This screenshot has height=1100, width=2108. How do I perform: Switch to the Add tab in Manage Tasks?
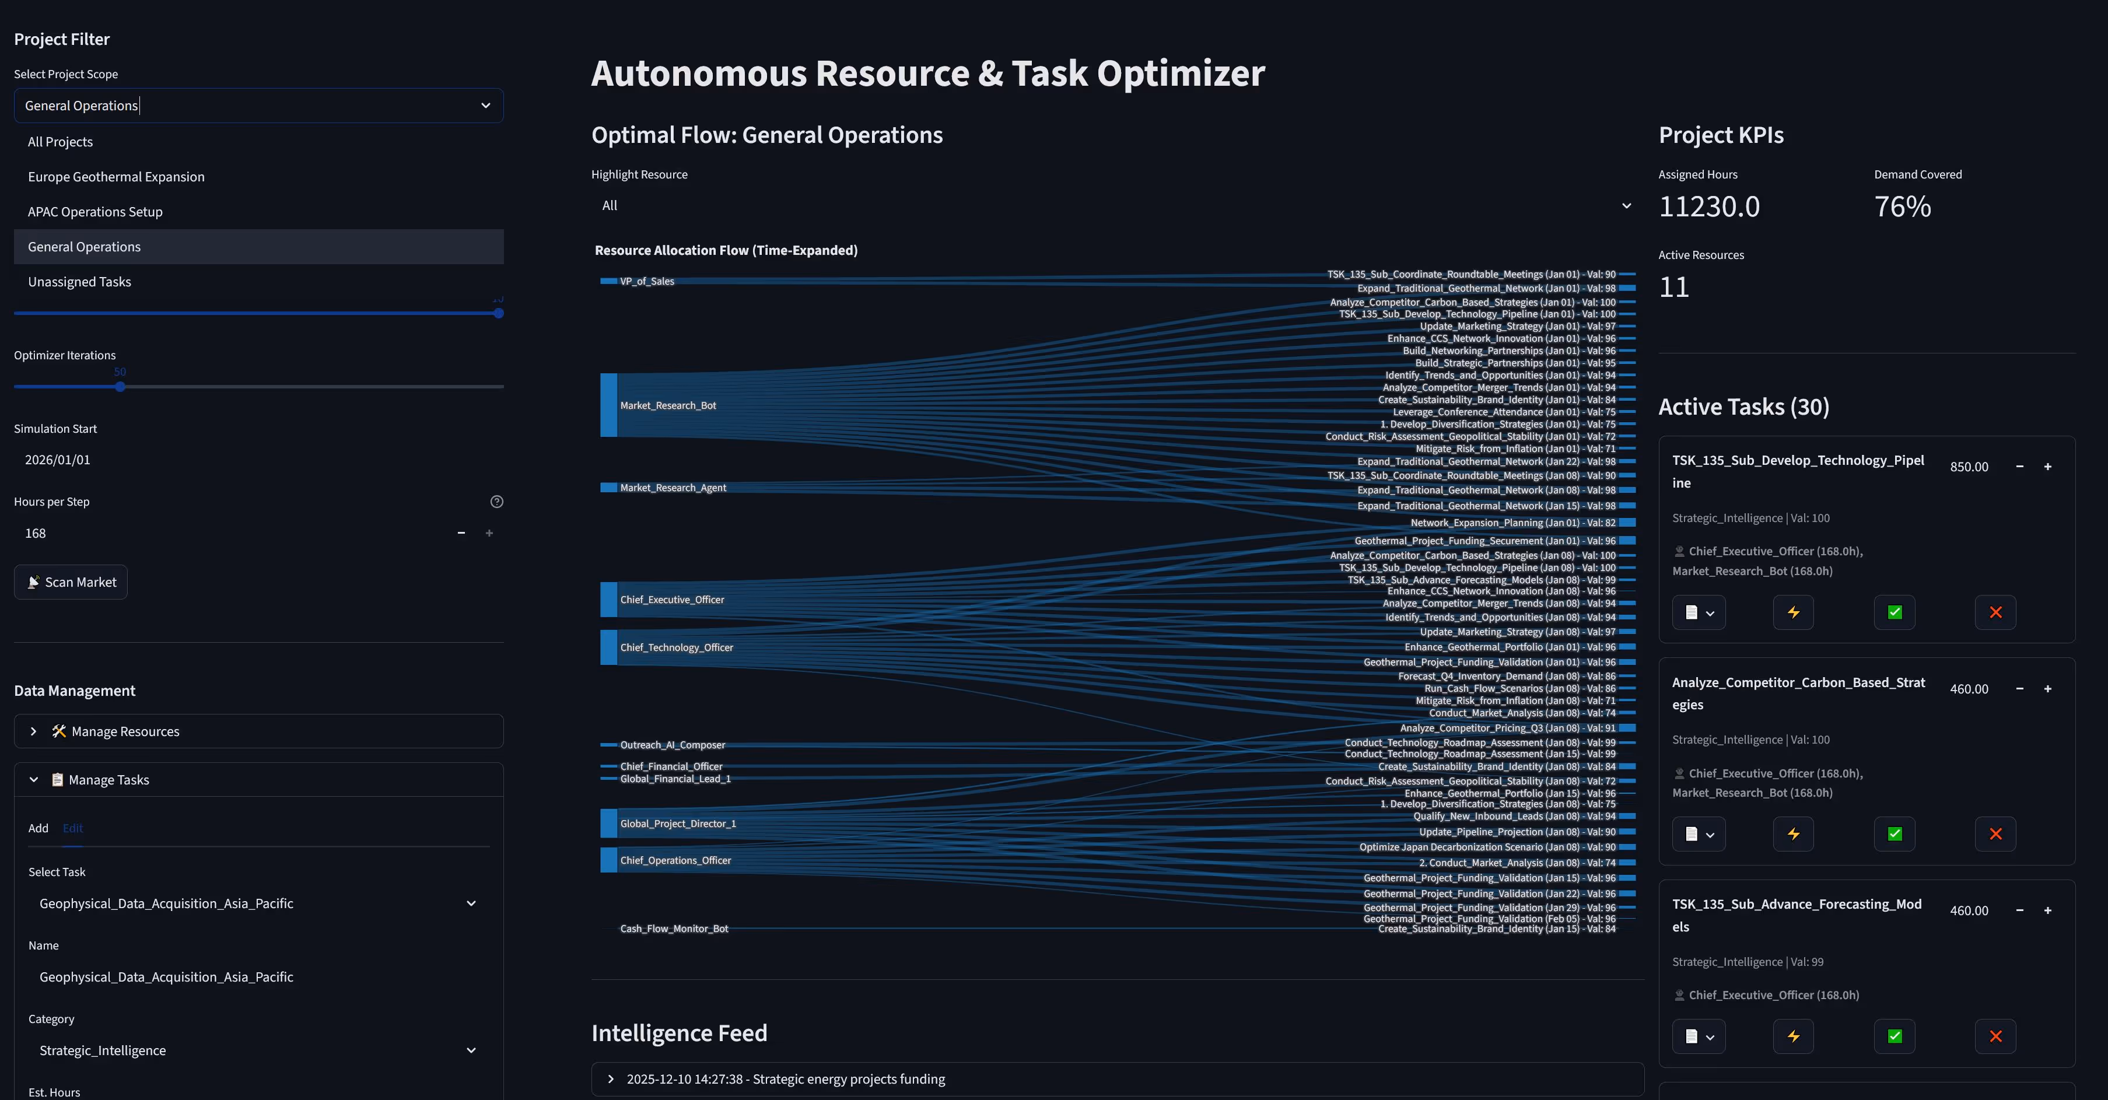tap(38, 828)
